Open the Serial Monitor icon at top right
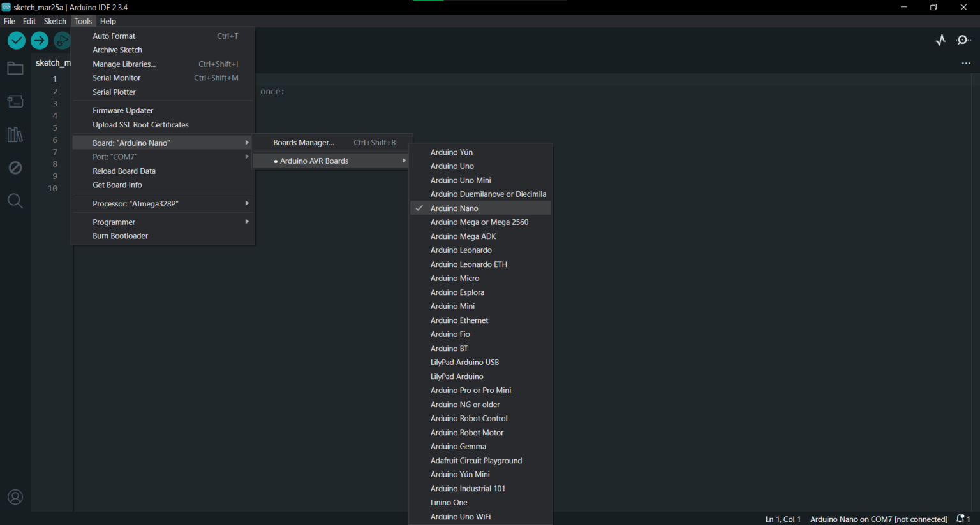 point(963,41)
